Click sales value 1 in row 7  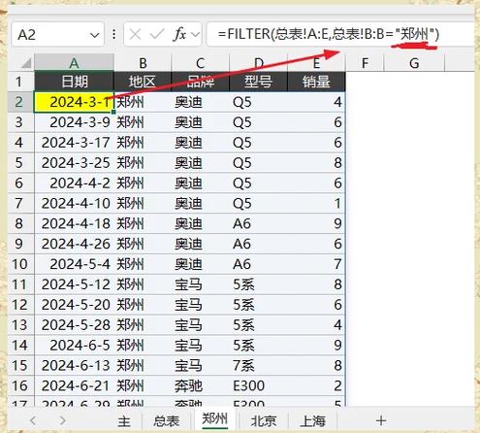316,204
